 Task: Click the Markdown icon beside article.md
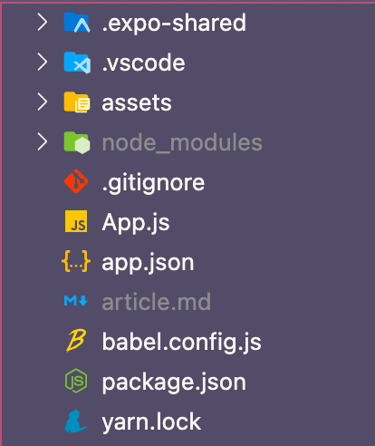click(76, 301)
